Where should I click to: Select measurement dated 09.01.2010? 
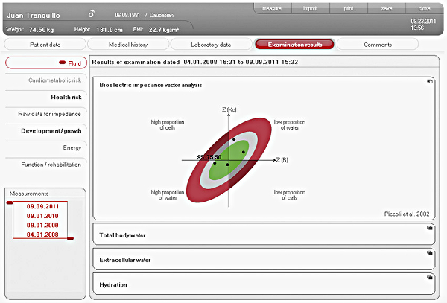42,216
